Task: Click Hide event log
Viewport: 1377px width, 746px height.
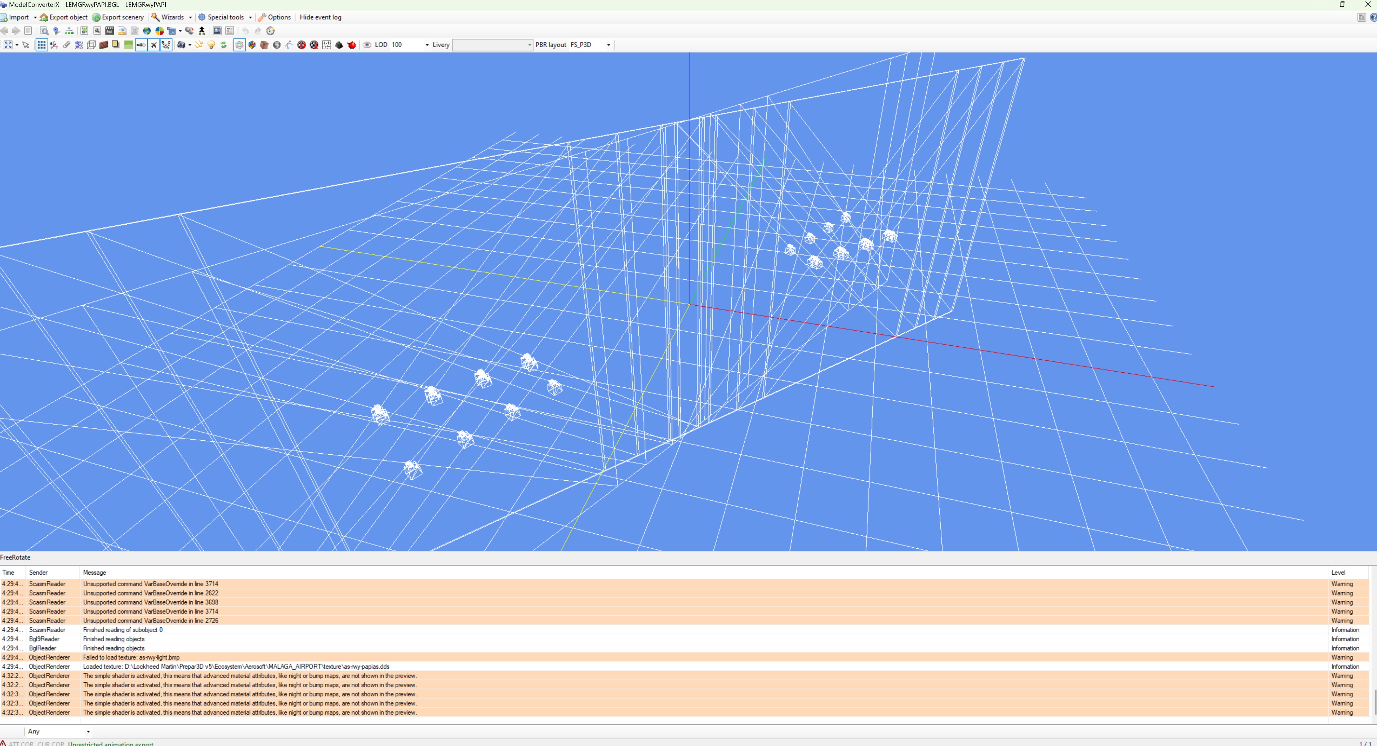Action: 320,17
